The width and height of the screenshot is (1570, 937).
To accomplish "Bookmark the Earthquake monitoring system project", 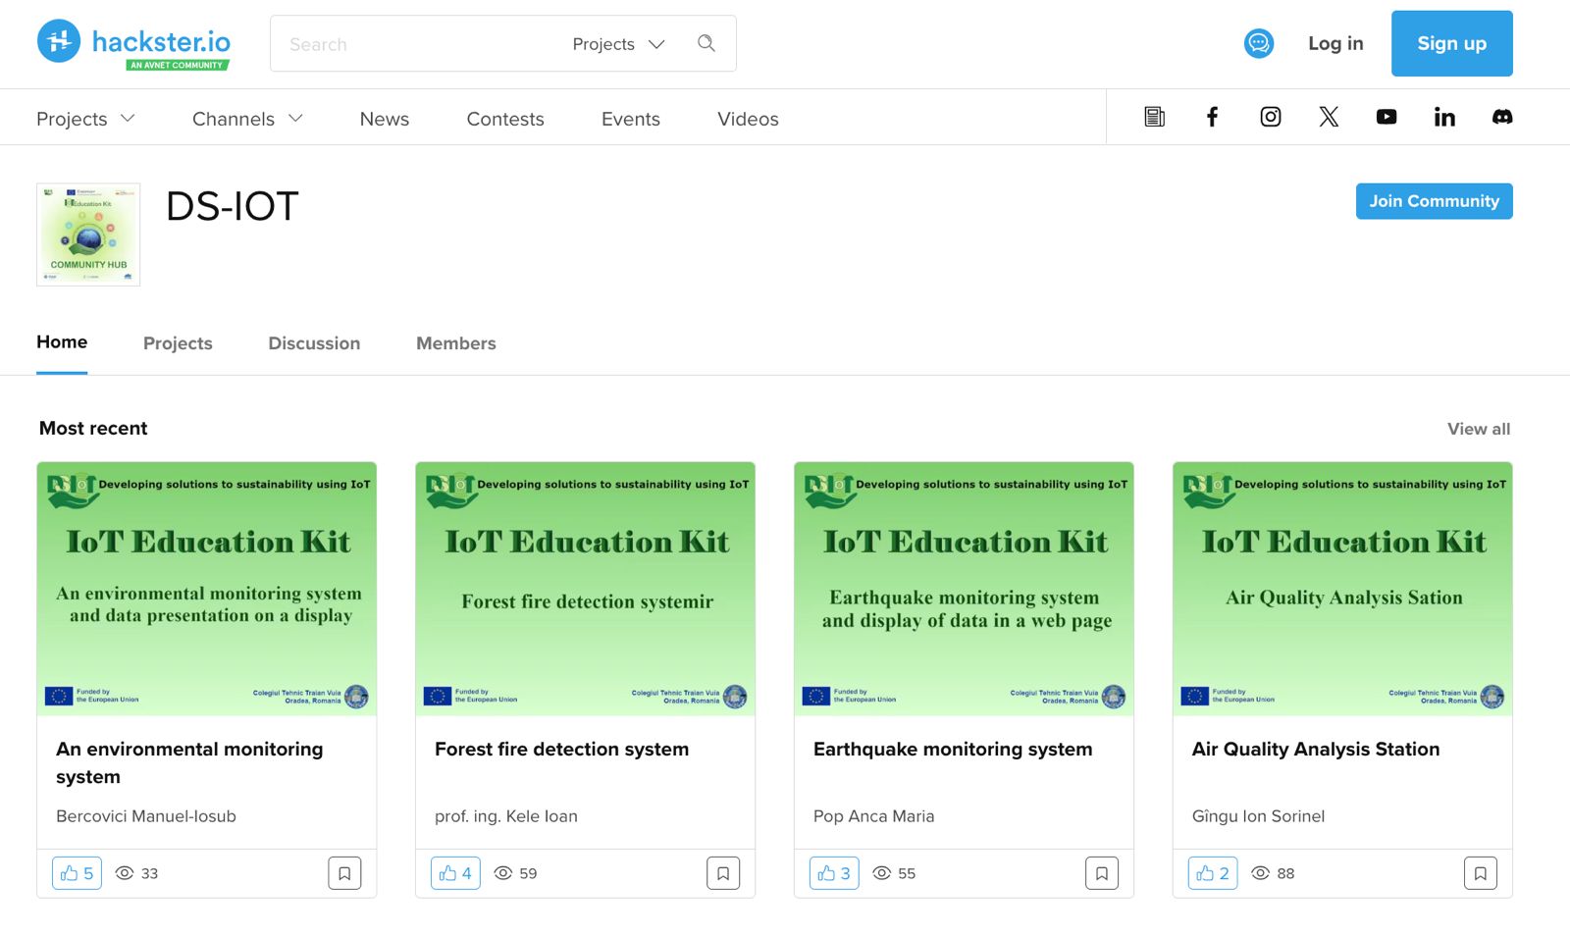I will click(x=1102, y=873).
